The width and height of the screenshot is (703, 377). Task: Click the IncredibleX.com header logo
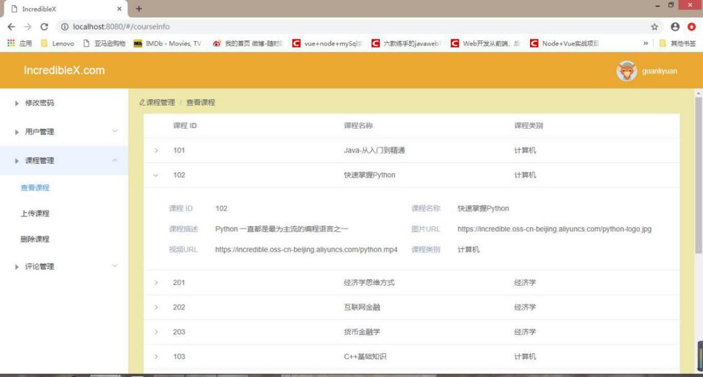tap(64, 70)
